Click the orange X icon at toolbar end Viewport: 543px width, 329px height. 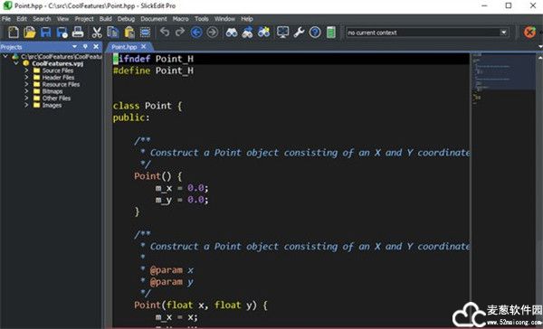529,33
